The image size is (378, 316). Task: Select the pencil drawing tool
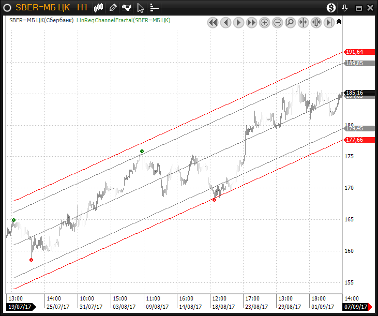coord(113,7)
